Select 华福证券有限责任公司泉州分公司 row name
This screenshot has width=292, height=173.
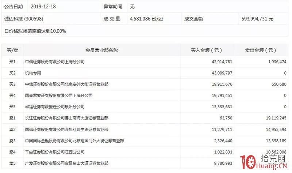click(x=55, y=107)
